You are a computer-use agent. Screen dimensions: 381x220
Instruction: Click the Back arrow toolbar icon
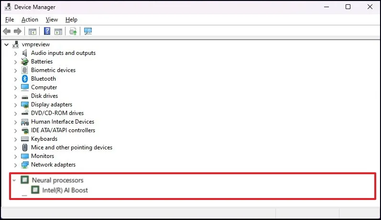[x=7, y=31]
